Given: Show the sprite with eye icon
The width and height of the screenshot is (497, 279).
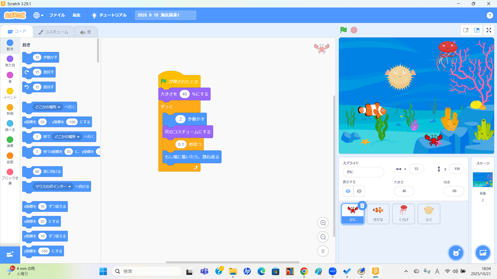Looking at the screenshot, I should pyautogui.click(x=348, y=191).
